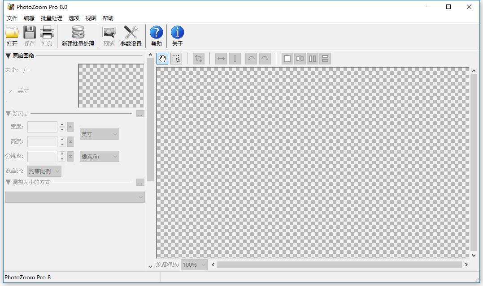Click the 新尺寸 options ellipsis button

pos(140,114)
